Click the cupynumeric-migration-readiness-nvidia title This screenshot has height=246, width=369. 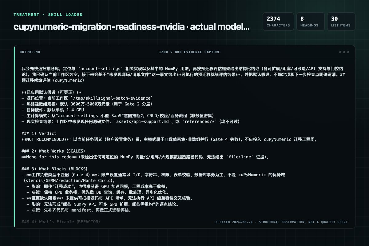click(x=132, y=27)
